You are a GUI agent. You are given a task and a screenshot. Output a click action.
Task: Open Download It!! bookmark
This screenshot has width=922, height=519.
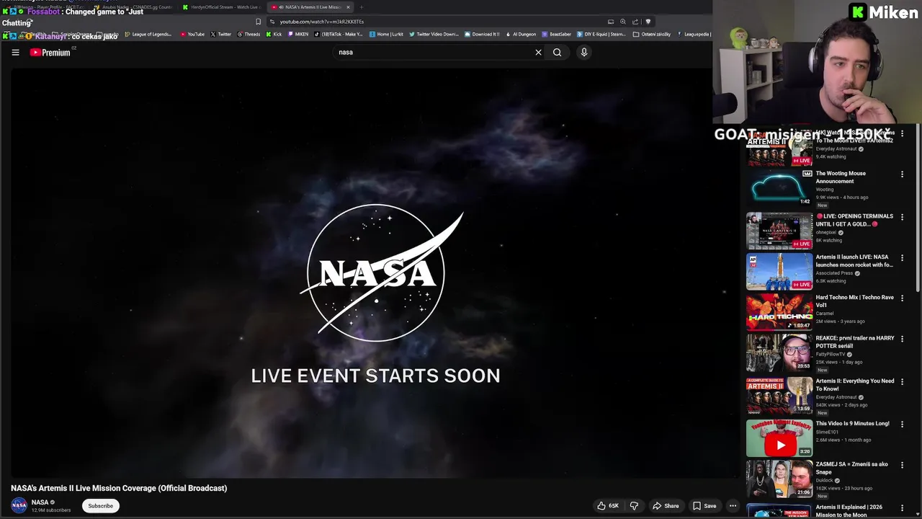tap(482, 34)
